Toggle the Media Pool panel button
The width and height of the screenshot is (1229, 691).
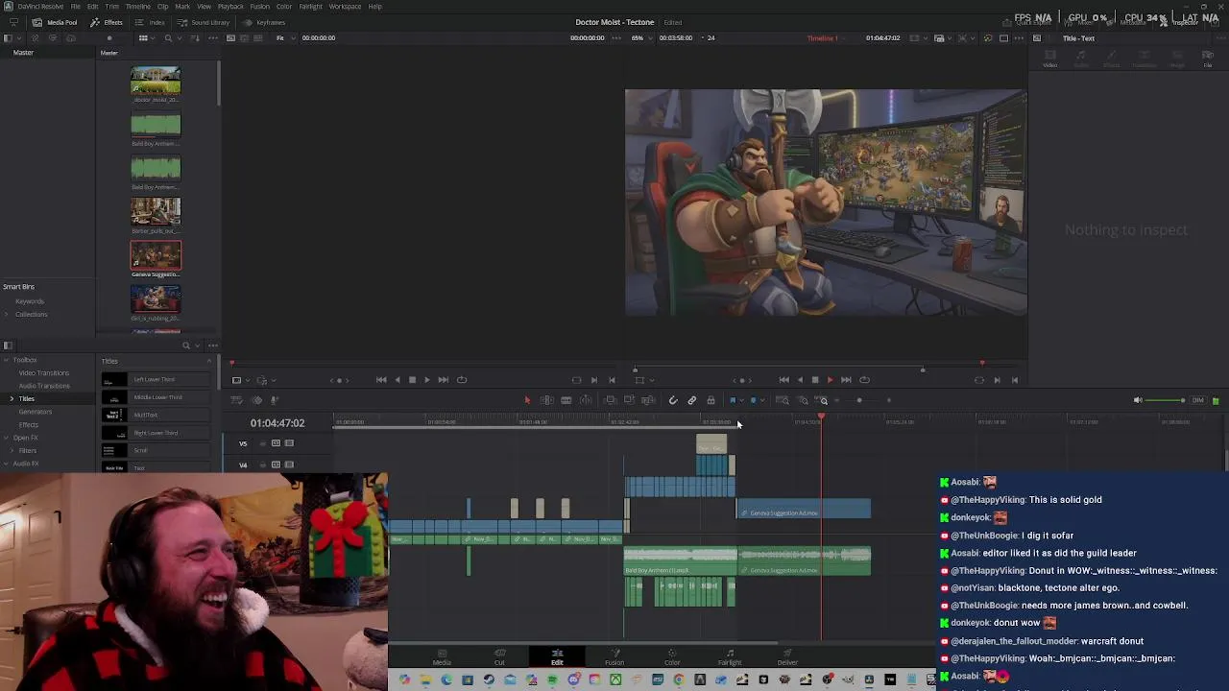point(56,22)
